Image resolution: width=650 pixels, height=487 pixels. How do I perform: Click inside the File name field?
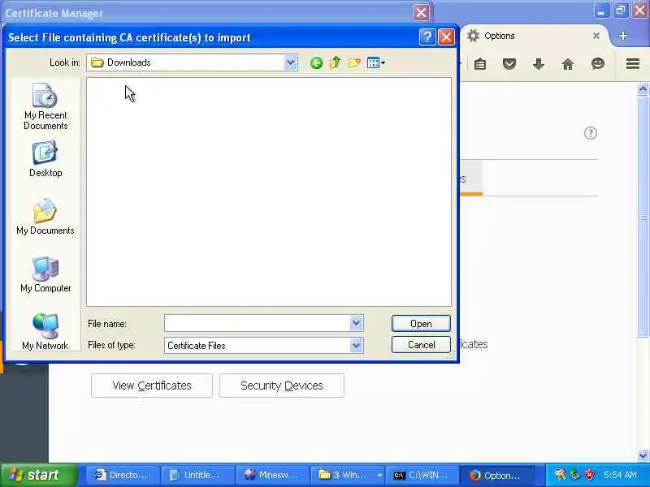click(257, 323)
